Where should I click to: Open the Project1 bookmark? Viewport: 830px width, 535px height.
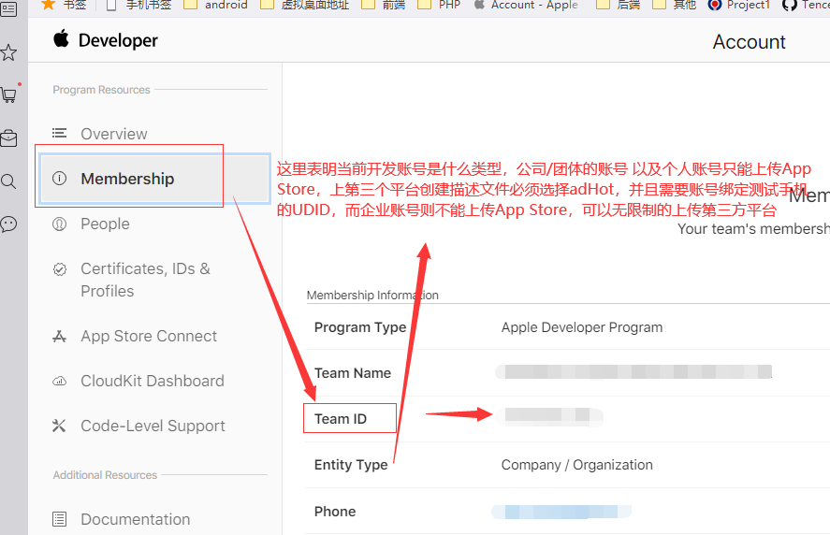739,5
